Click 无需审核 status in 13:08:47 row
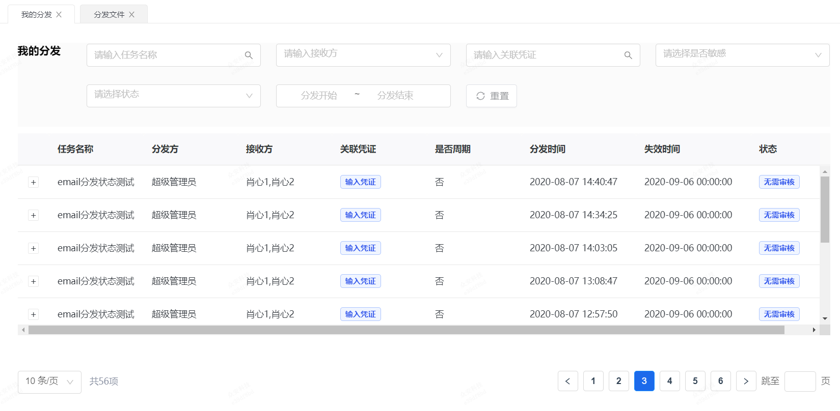The width and height of the screenshot is (840, 411). tap(779, 281)
